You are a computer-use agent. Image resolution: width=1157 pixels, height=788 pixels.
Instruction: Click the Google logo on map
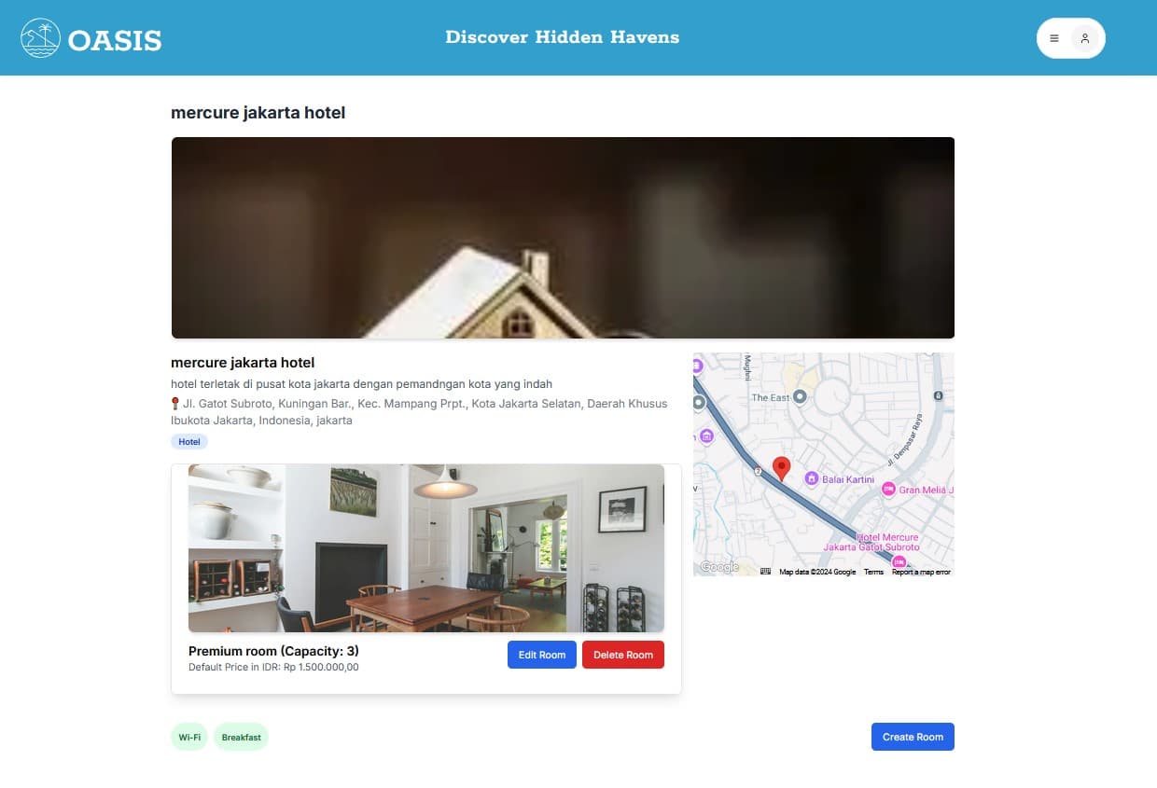click(x=719, y=567)
